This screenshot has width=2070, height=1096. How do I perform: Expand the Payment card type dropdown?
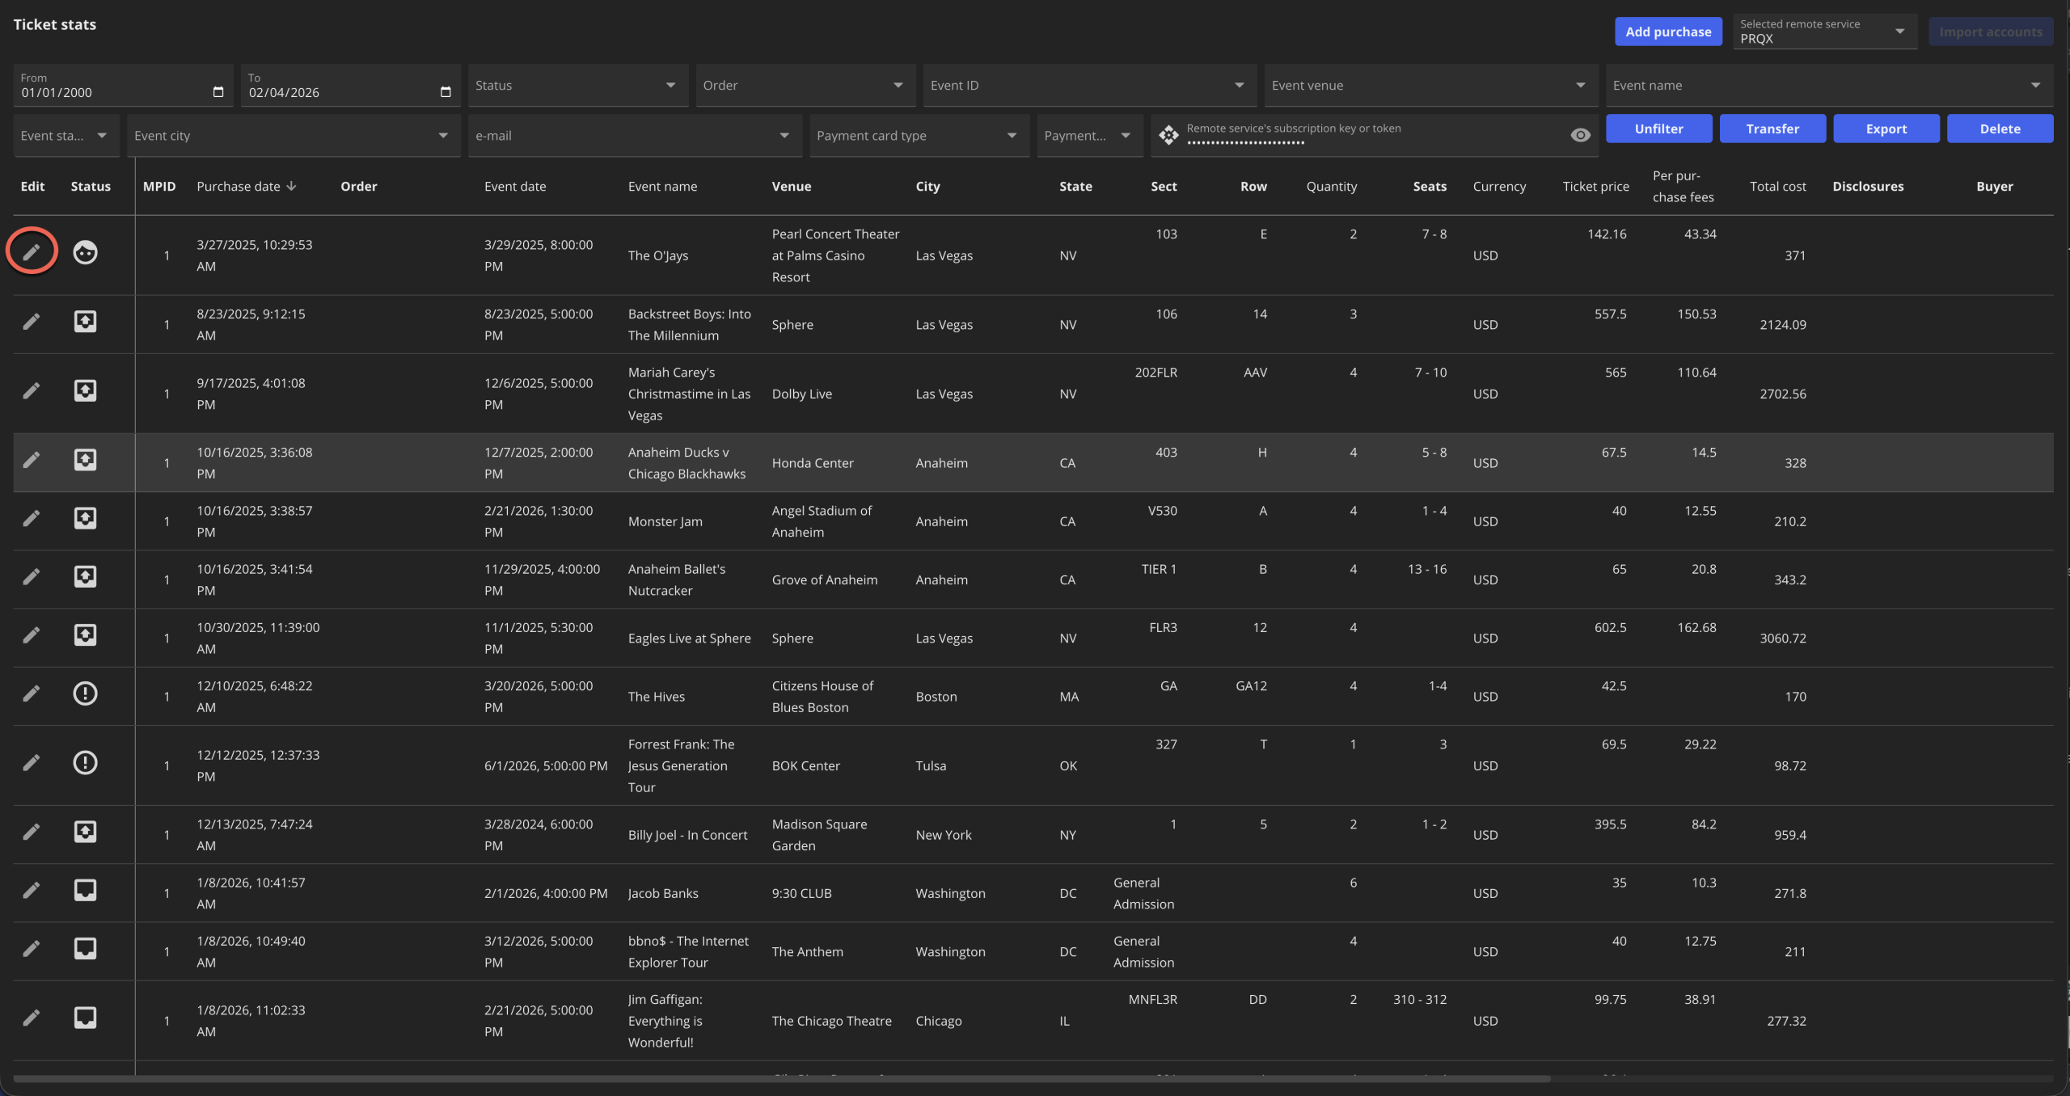click(919, 136)
